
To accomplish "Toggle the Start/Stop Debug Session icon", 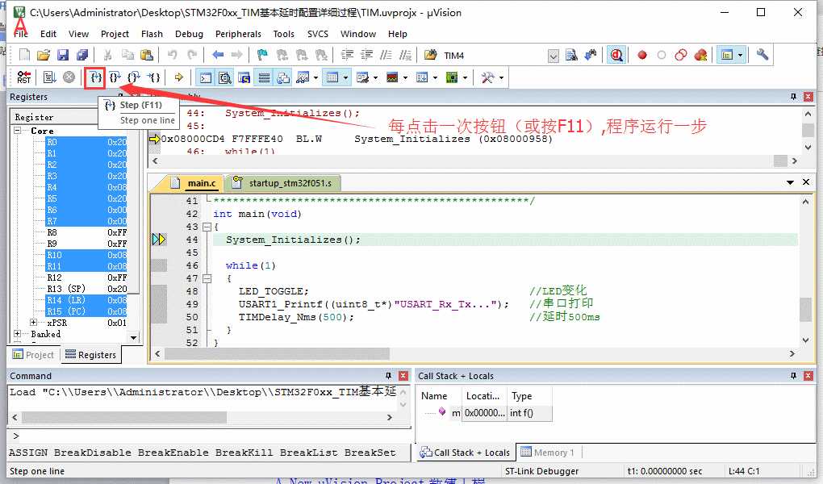I will pos(616,55).
